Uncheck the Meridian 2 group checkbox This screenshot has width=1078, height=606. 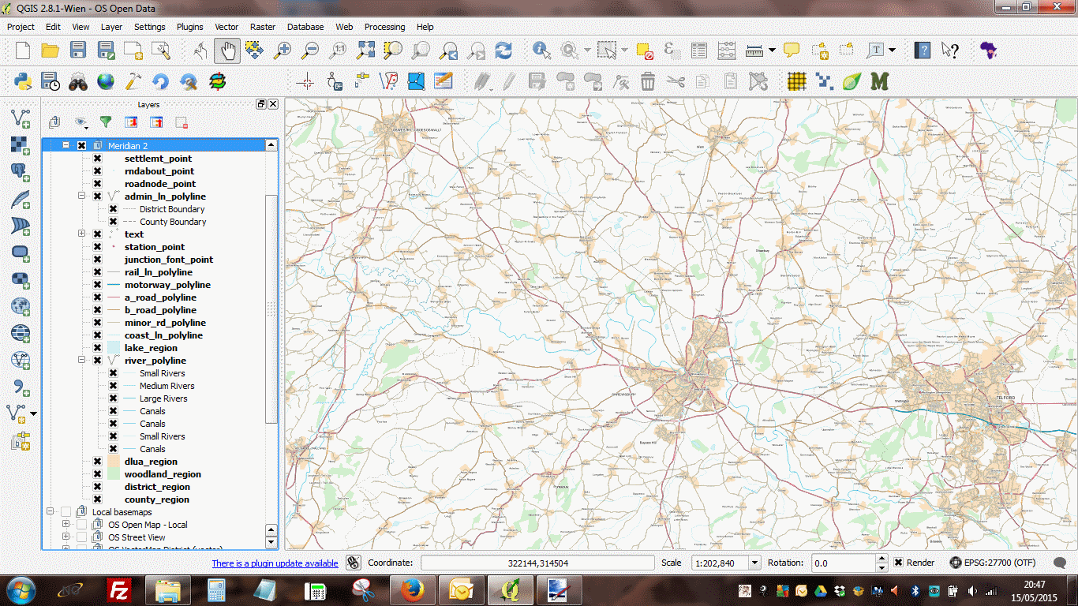(x=81, y=146)
